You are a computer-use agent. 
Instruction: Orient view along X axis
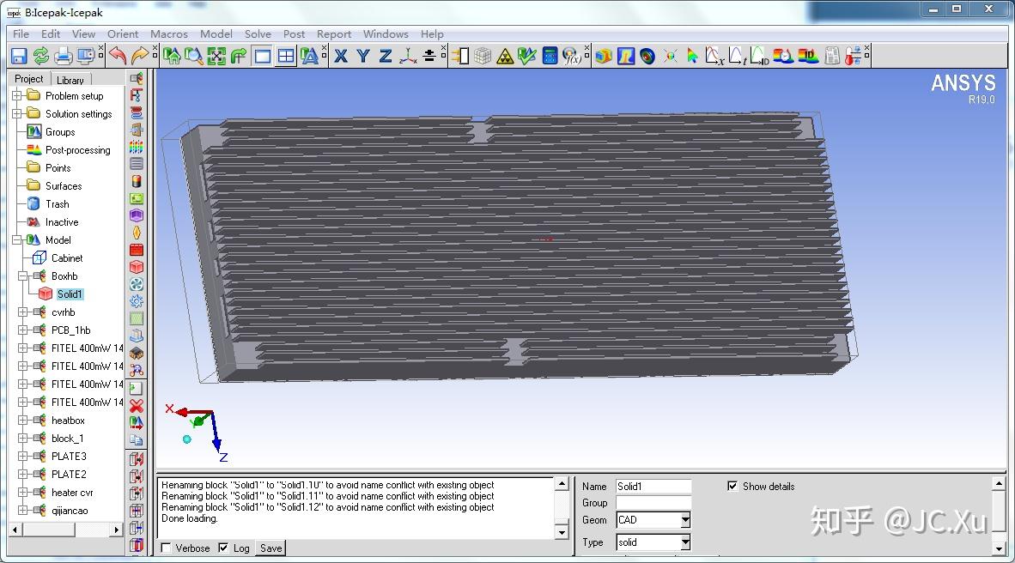pos(341,56)
